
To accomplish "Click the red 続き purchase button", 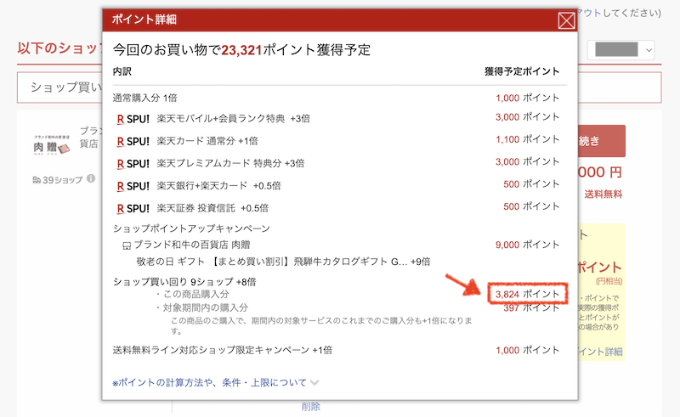I will pyautogui.click(x=602, y=141).
